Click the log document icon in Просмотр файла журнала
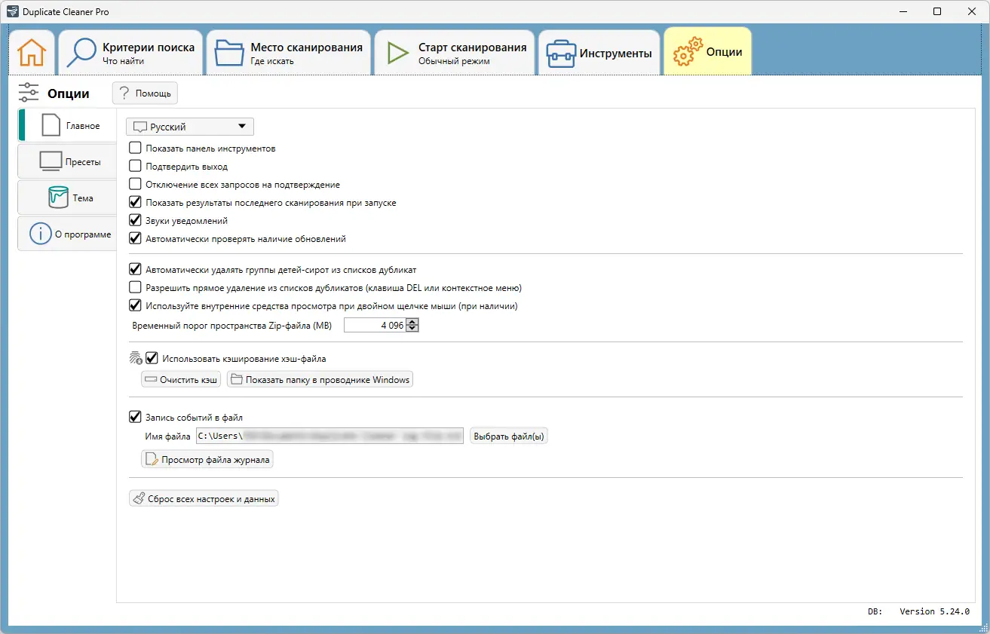 152,459
